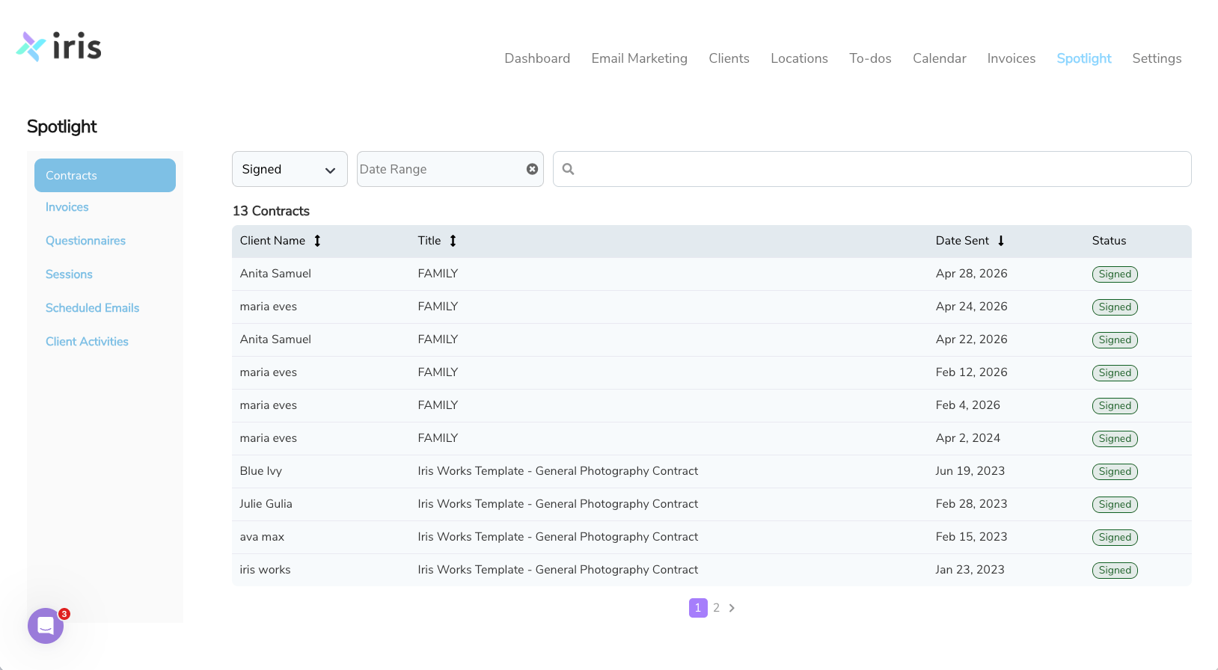Open Dashboard in top navigation
Image resolution: width=1218 pixels, height=670 pixels.
tap(537, 58)
